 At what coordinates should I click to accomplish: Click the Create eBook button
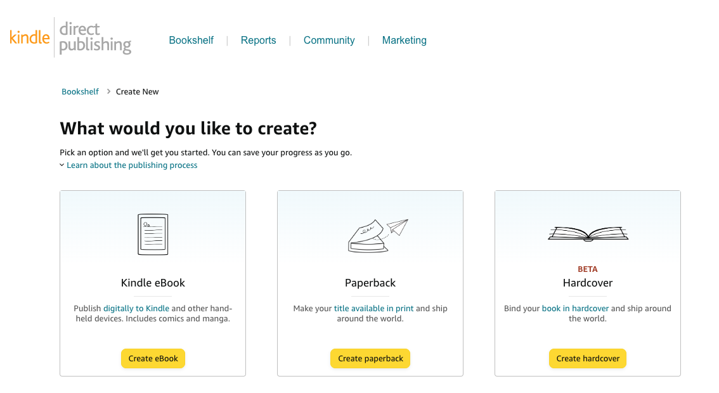153,359
